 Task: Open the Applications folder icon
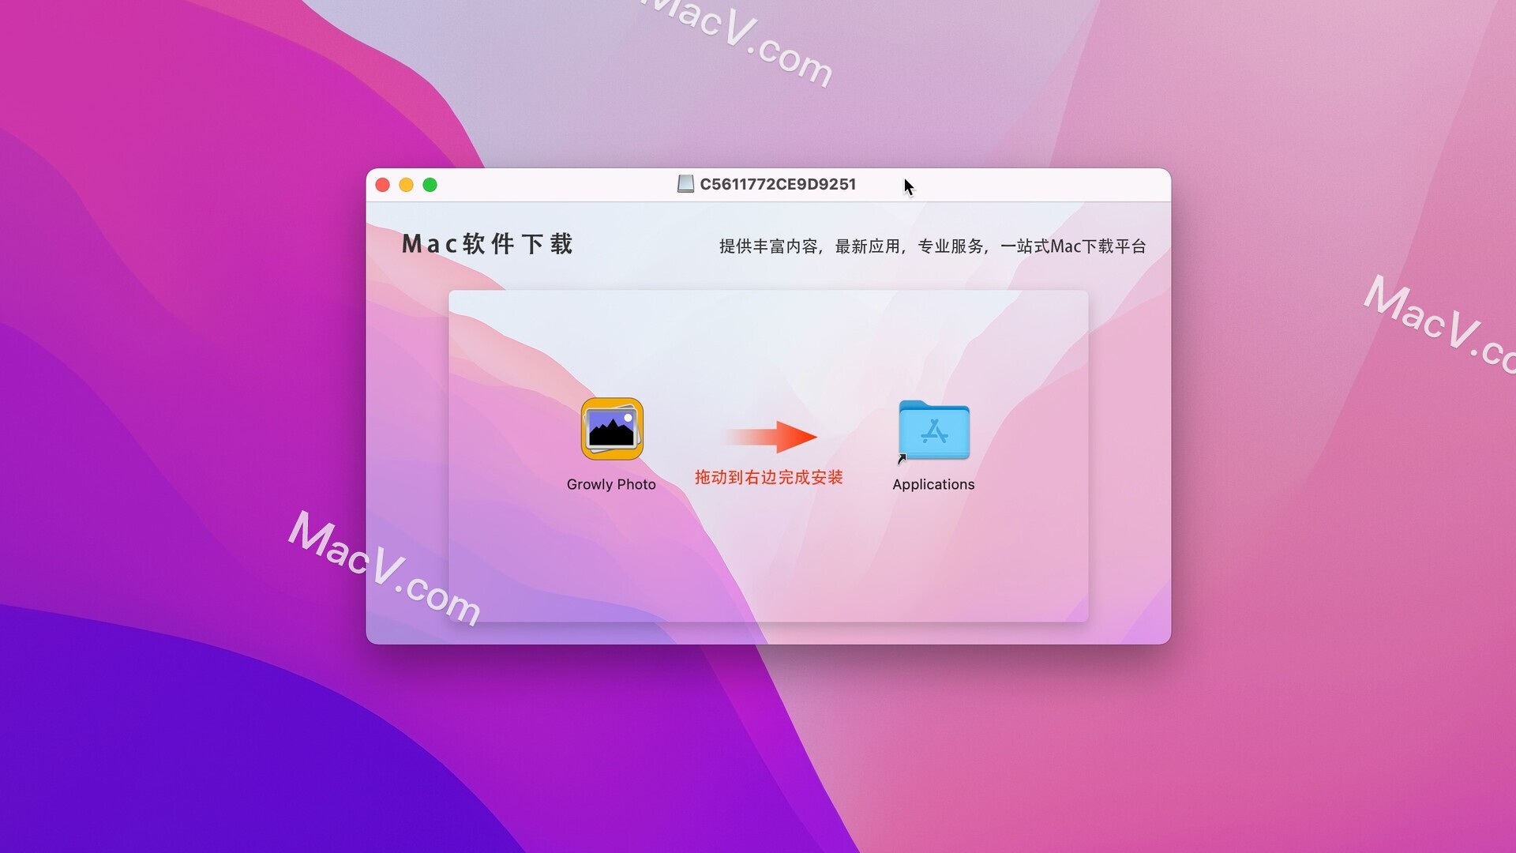click(x=933, y=431)
